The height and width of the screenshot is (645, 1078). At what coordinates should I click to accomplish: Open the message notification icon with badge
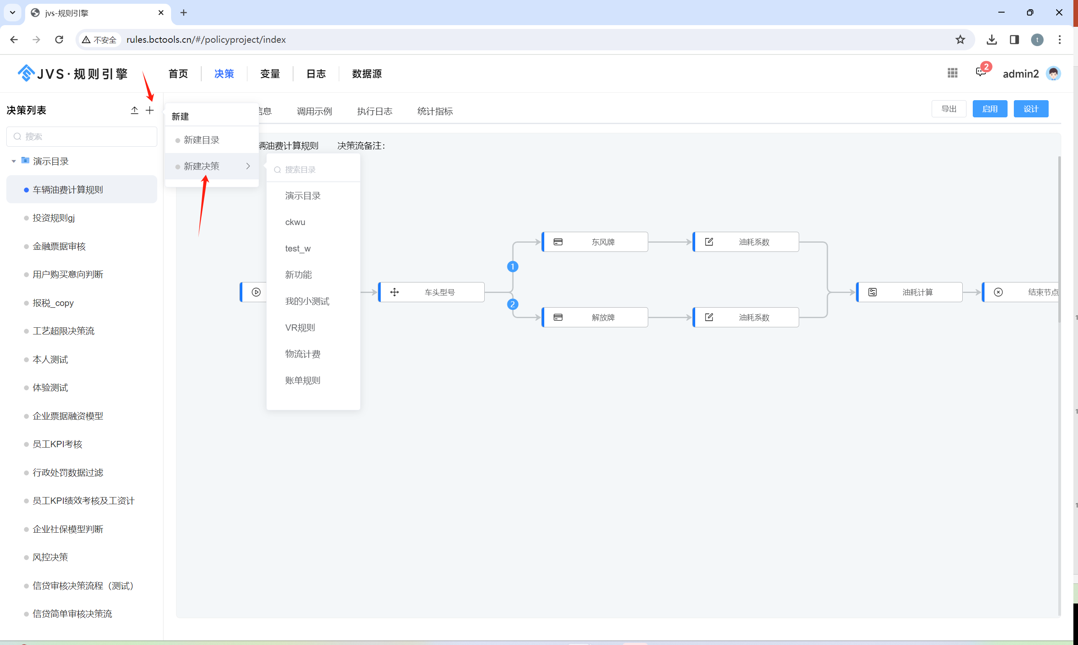(x=980, y=72)
